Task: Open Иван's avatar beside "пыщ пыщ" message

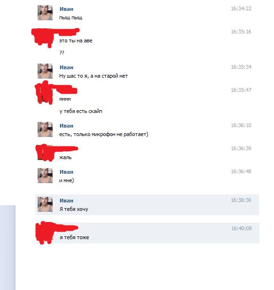Action: tap(45, 13)
